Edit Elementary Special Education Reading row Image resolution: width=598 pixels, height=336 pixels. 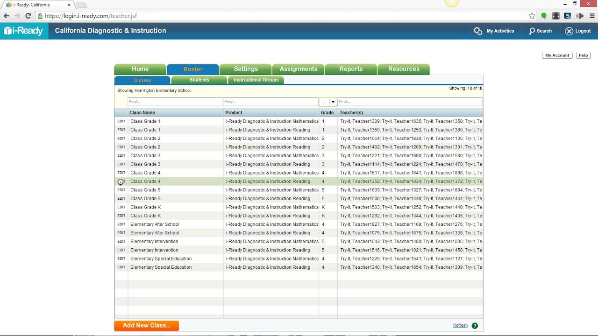(x=121, y=267)
